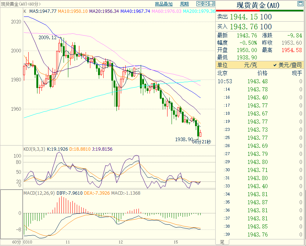
Task: Click the 2009.12 high price annotation
Action: click(x=47, y=37)
